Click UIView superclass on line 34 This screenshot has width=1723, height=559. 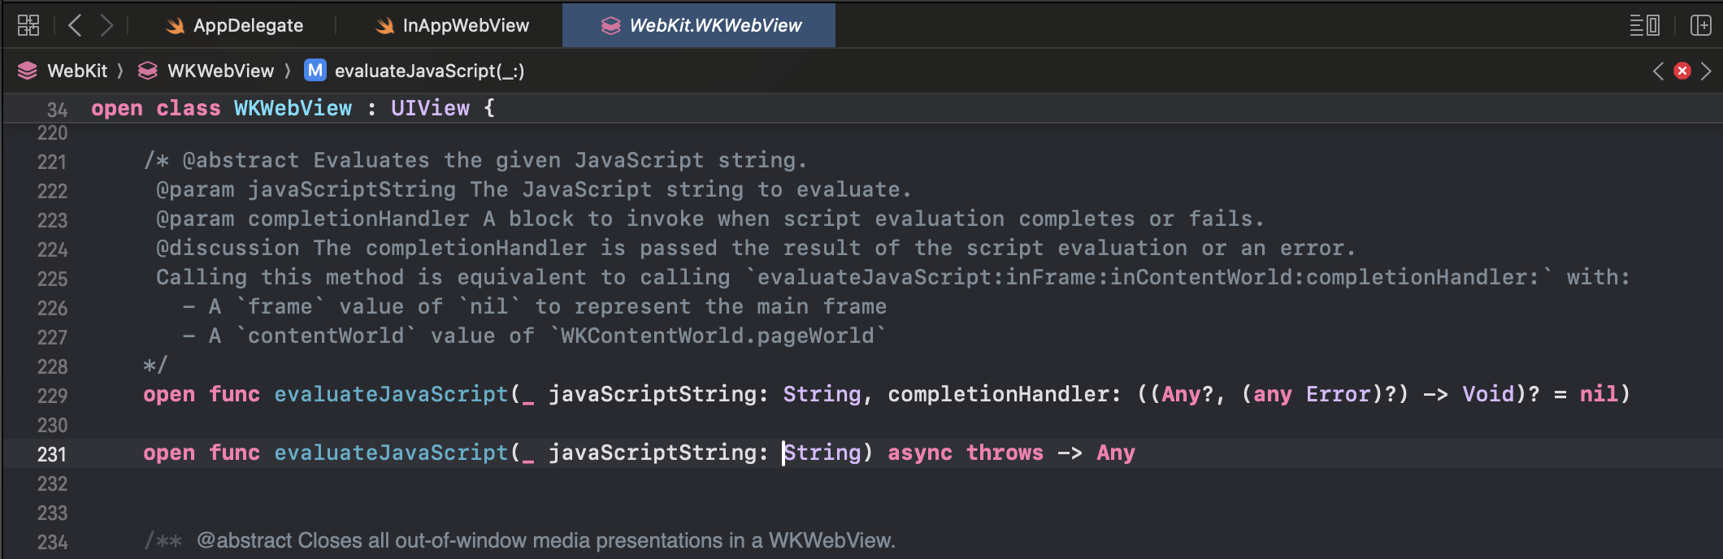(x=430, y=108)
